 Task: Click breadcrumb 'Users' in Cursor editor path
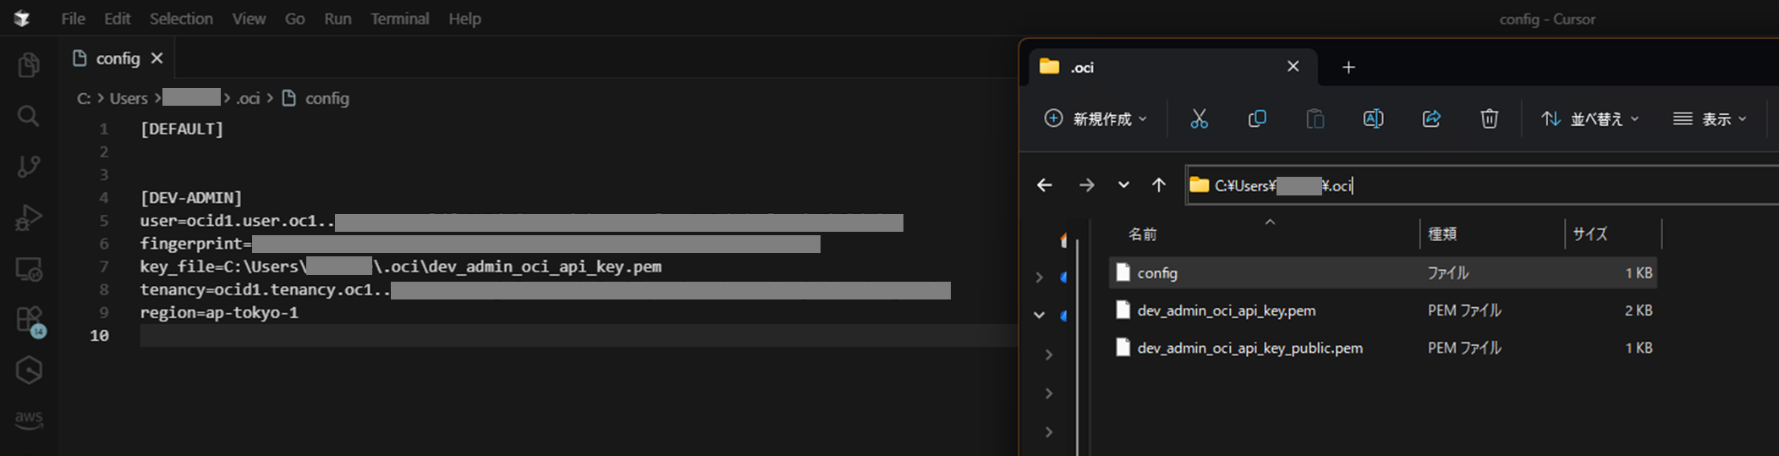point(129,98)
